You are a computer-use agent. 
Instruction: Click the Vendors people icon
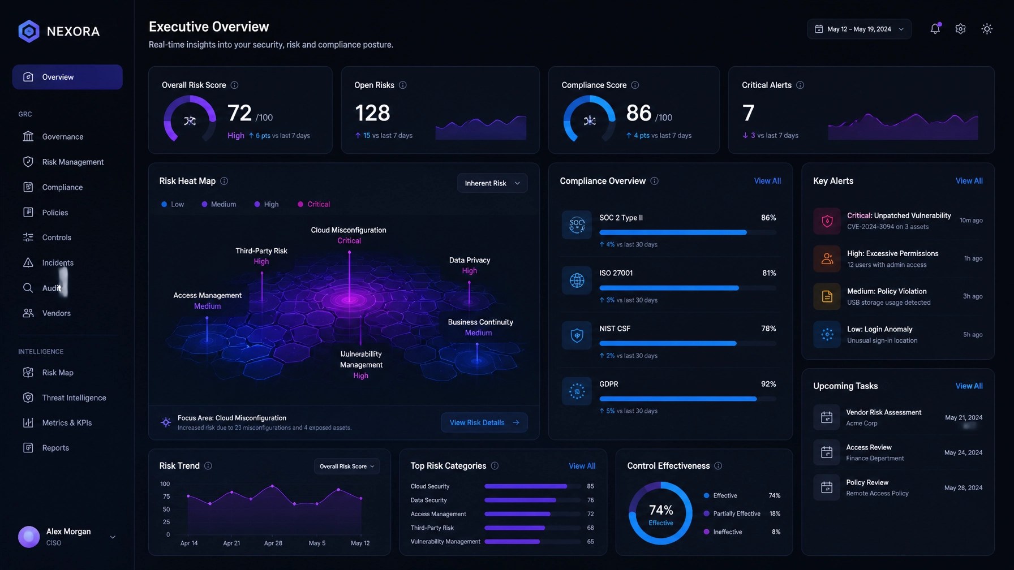pos(28,313)
